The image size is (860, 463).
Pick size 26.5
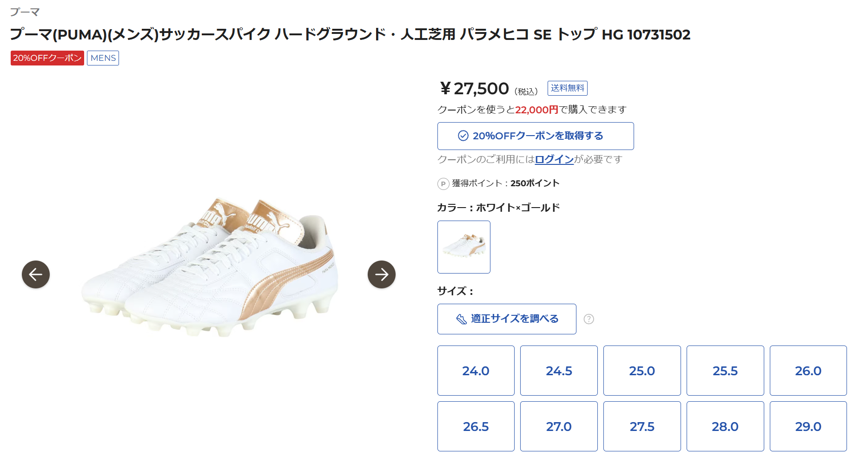(x=476, y=426)
